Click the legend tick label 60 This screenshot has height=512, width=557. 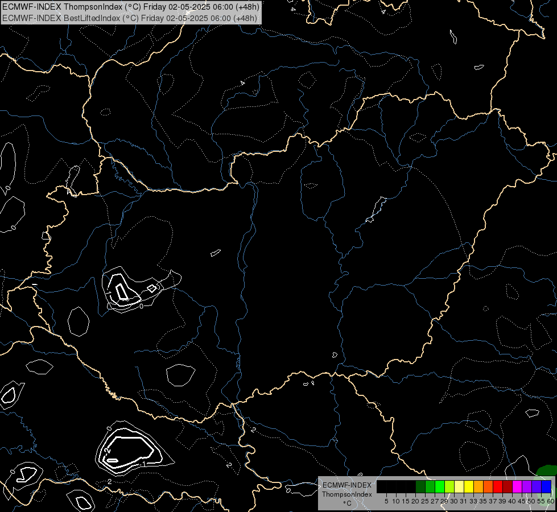pos(551,501)
